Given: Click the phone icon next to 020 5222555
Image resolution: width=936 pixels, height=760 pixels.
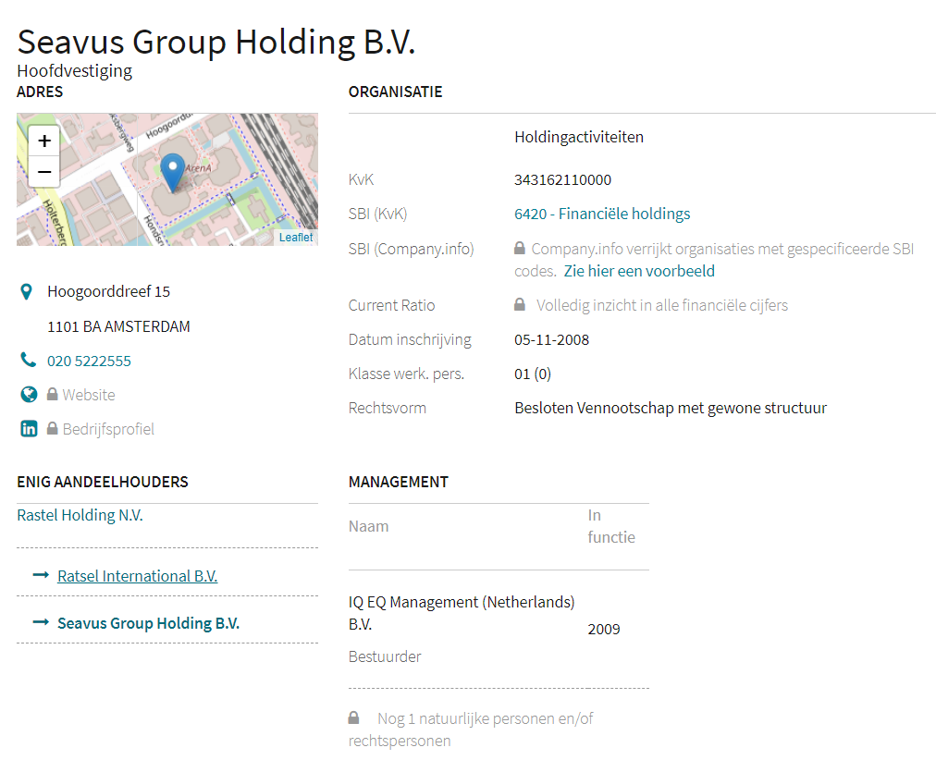Looking at the screenshot, I should point(28,360).
